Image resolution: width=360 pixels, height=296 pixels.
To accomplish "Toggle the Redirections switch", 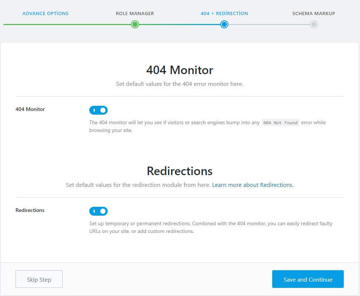I will click(98, 211).
